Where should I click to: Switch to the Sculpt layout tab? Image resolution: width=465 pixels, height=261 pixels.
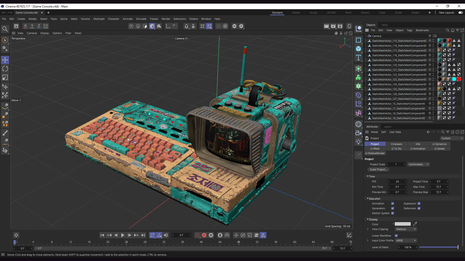coord(313,13)
